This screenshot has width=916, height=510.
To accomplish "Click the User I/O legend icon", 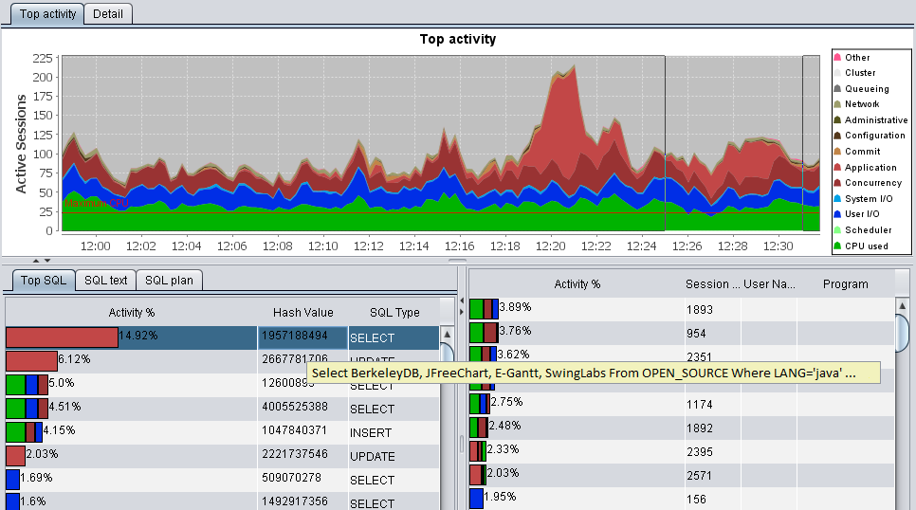I will tap(837, 214).
